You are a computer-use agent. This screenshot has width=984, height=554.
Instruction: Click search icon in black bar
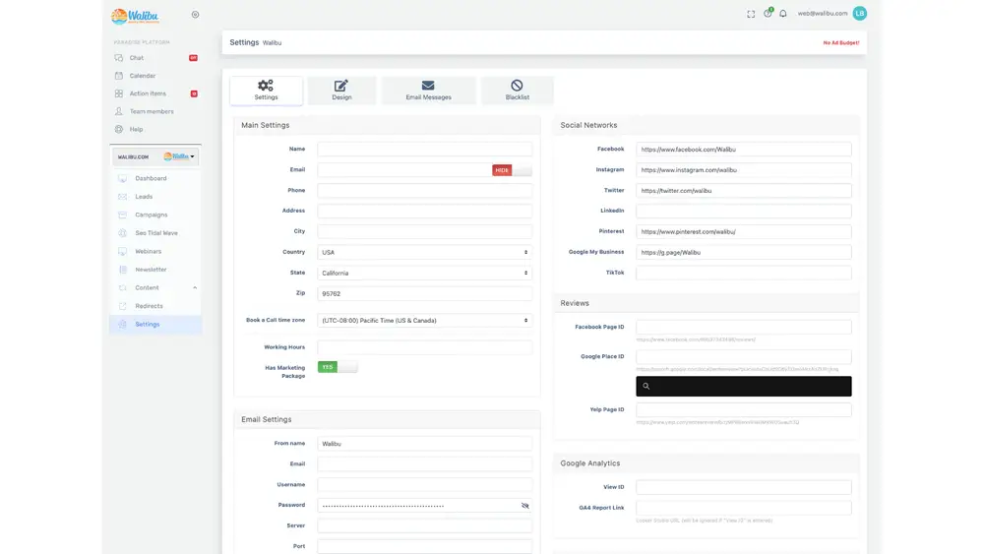coord(646,387)
